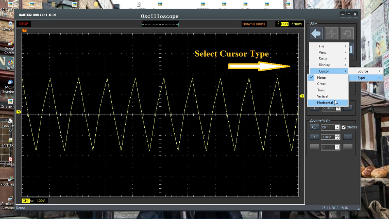Open the Recycle Bin desktop icon
This screenshot has height=219, width=389.
(8, 23)
